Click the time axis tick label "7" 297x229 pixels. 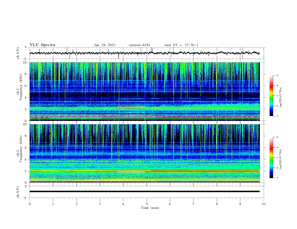point(193,204)
